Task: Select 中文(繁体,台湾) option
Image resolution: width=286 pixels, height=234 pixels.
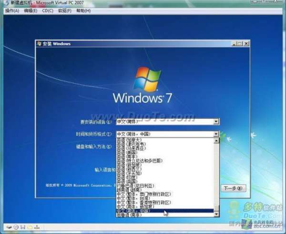Action: (x=165, y=198)
